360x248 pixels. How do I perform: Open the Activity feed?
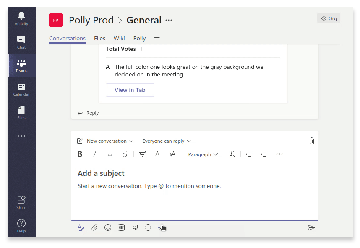click(x=21, y=18)
